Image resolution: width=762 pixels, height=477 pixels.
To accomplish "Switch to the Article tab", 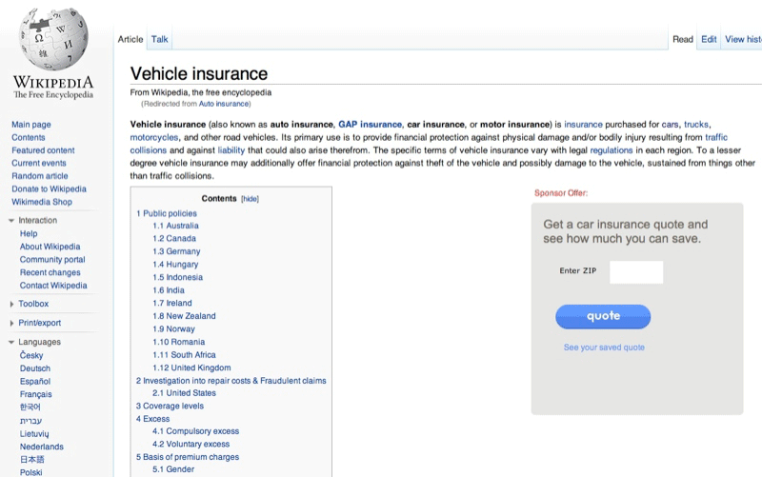I will coord(130,39).
